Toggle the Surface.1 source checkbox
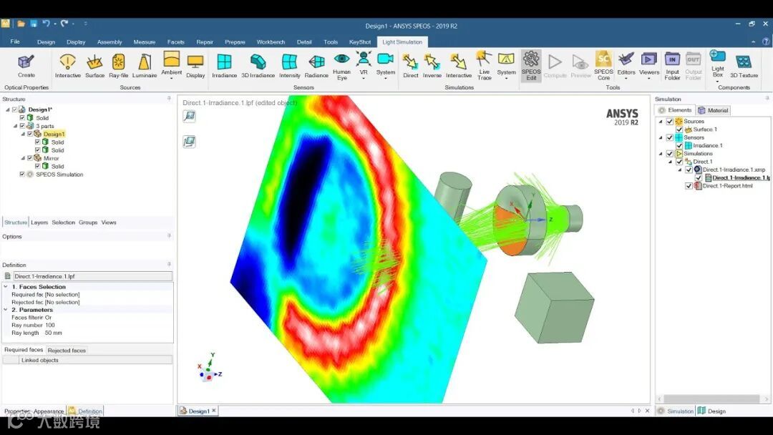 (679, 129)
